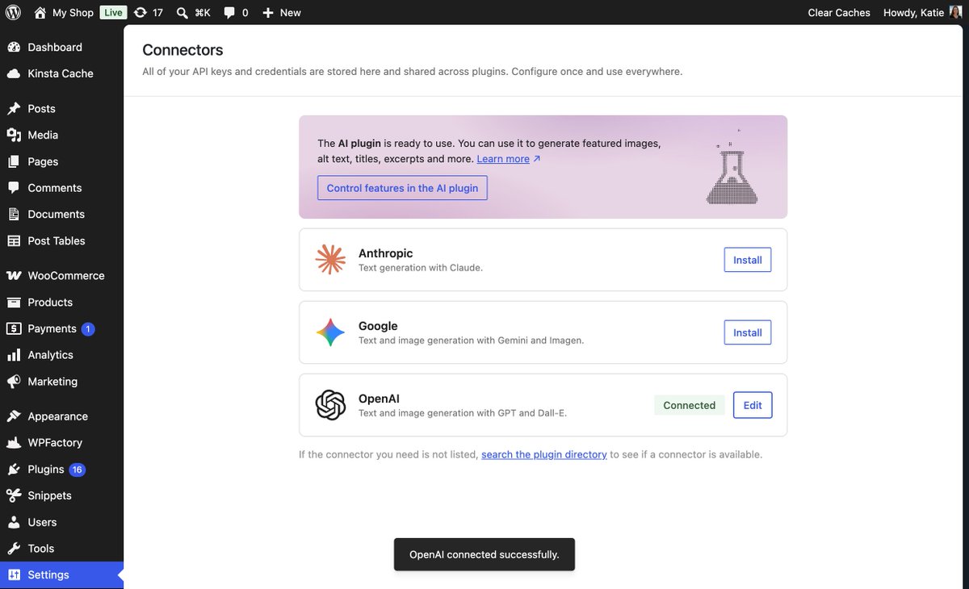Click OpenAI connected successfully notice
The width and height of the screenshot is (969, 589).
point(484,554)
